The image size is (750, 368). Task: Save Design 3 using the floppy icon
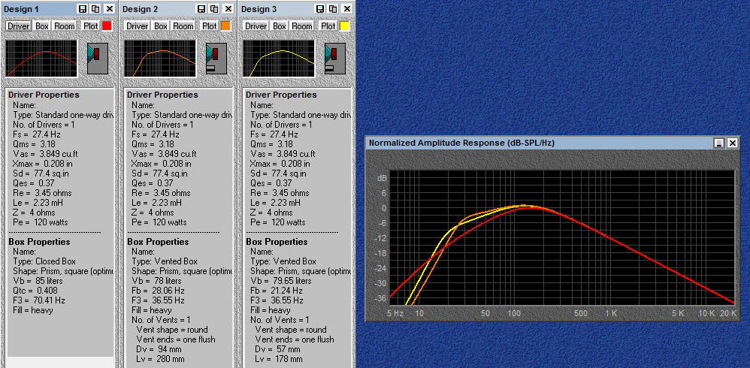coord(320,8)
